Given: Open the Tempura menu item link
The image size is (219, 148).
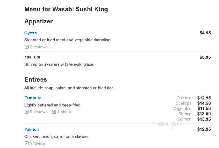Looking at the screenshot, I should (x=33, y=98).
